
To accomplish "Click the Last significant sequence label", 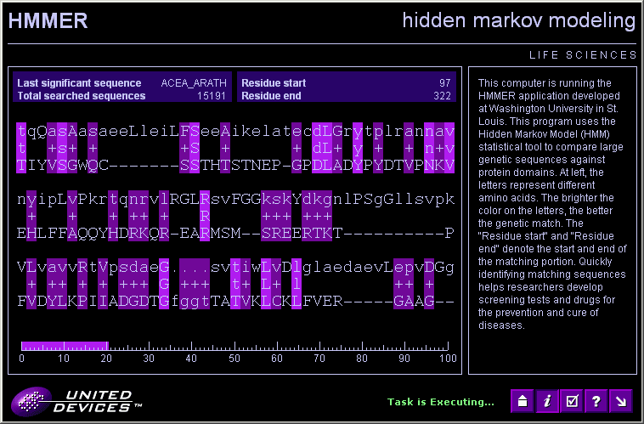I will coord(79,83).
